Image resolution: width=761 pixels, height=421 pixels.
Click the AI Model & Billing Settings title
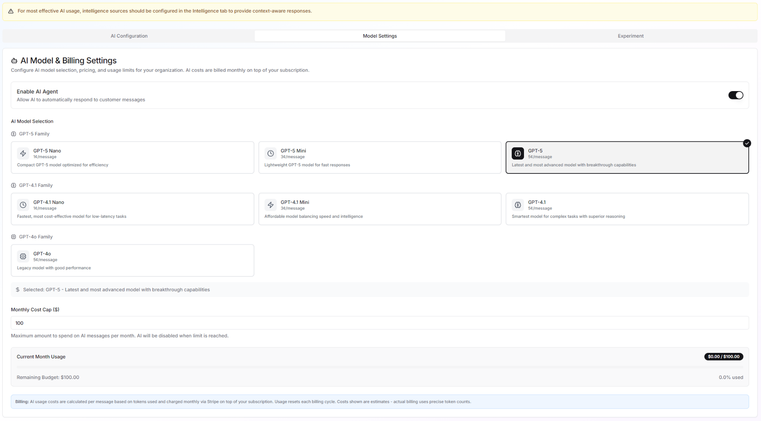[69, 61]
